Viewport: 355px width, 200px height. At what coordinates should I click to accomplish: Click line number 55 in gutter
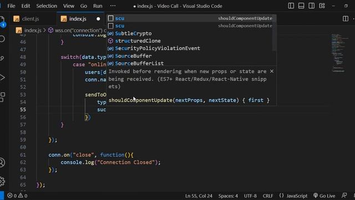click(x=23, y=109)
